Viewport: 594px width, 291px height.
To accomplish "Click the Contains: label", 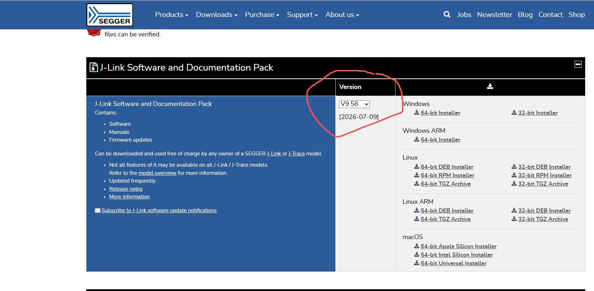I will point(106,113).
